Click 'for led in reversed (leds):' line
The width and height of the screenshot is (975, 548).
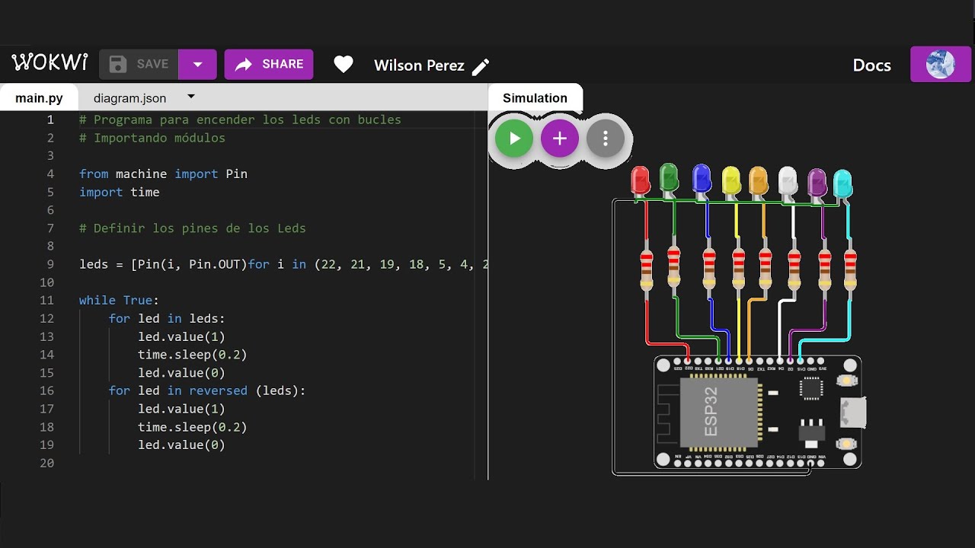coord(206,390)
